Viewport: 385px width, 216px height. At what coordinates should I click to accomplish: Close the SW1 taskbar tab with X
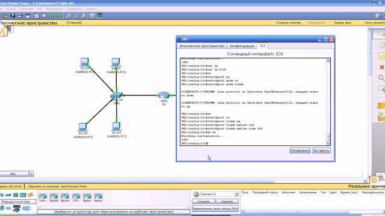click(x=31, y=174)
